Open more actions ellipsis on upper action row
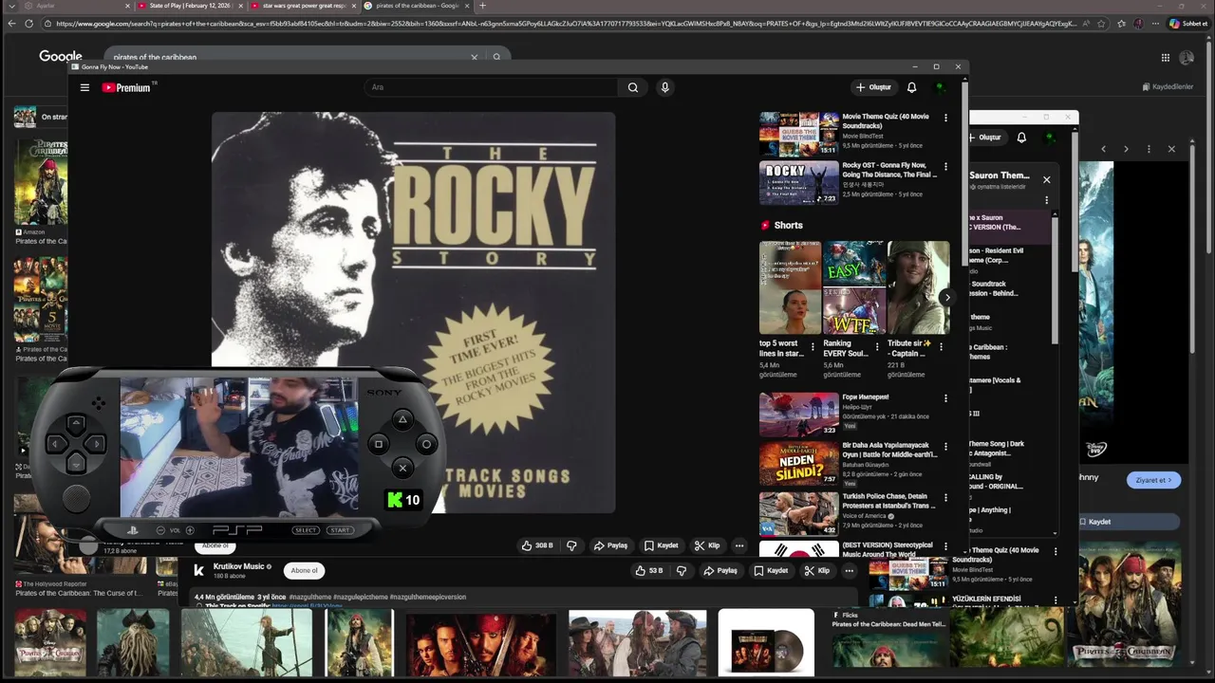 (x=739, y=545)
